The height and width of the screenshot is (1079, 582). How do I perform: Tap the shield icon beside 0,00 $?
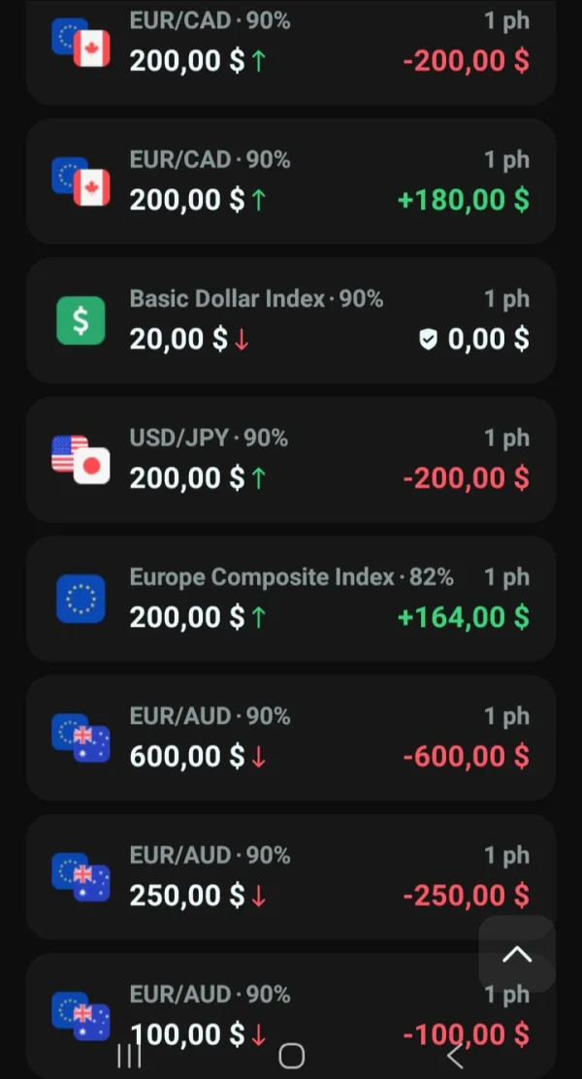pyautogui.click(x=428, y=340)
